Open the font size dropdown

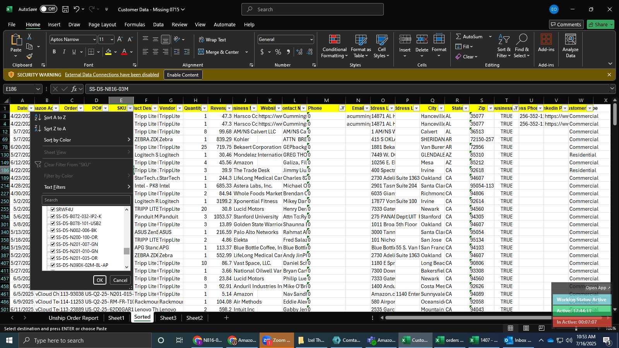click(112, 39)
